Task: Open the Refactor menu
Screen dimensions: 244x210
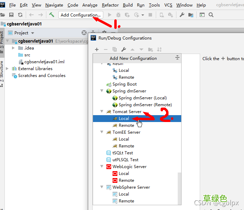Action: [110, 5]
